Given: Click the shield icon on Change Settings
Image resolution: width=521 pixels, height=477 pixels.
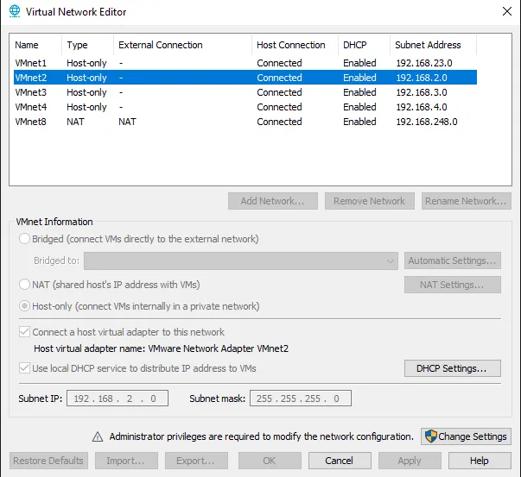Looking at the screenshot, I should 430,436.
